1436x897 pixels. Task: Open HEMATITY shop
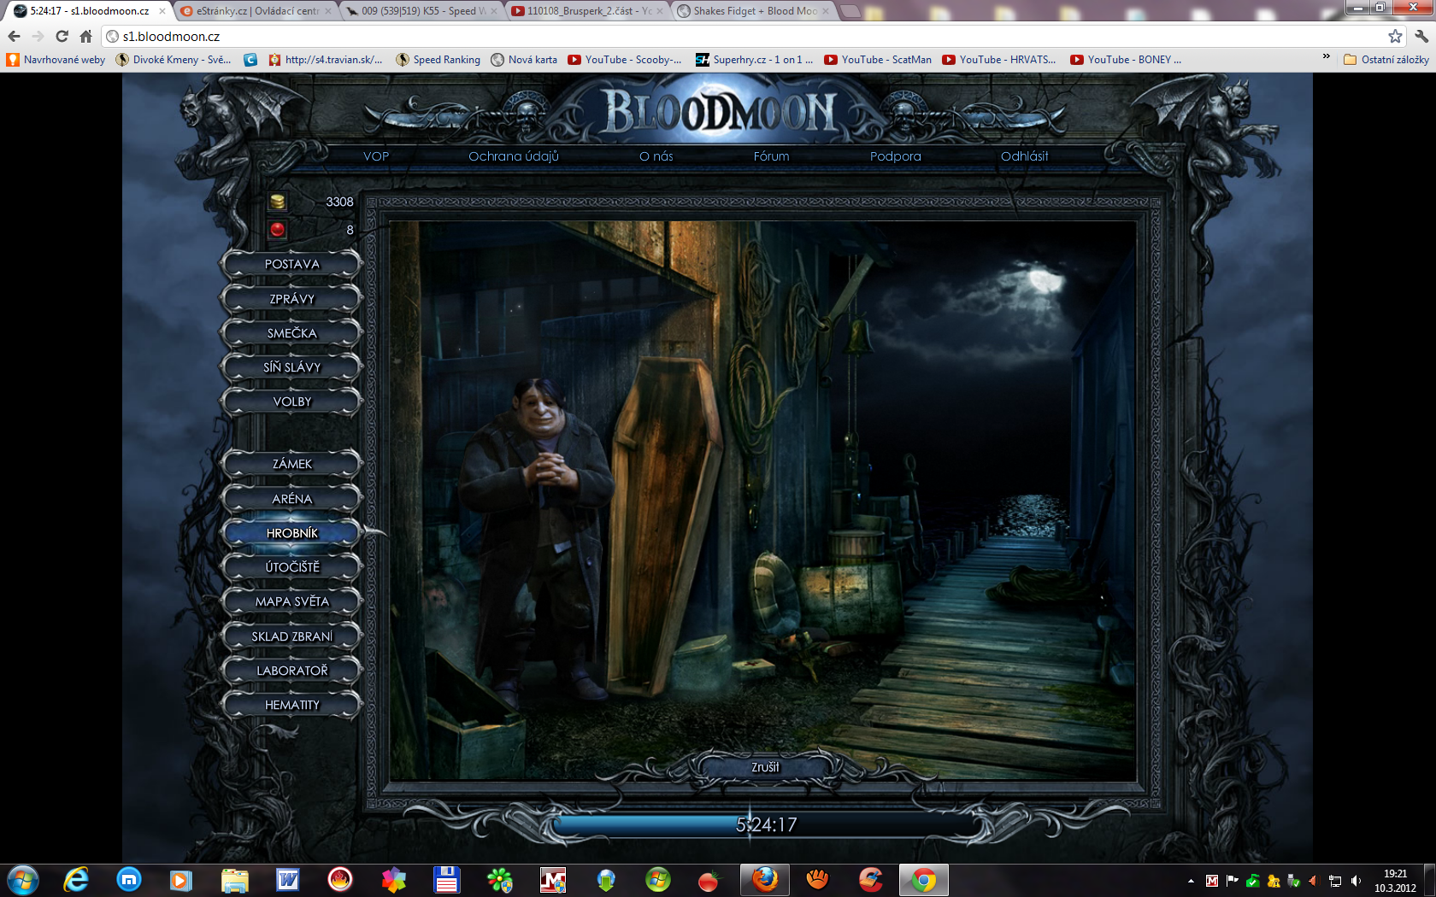(291, 705)
